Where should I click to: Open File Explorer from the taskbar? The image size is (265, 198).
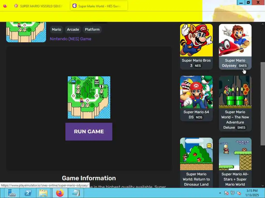pyautogui.click(x=43, y=193)
